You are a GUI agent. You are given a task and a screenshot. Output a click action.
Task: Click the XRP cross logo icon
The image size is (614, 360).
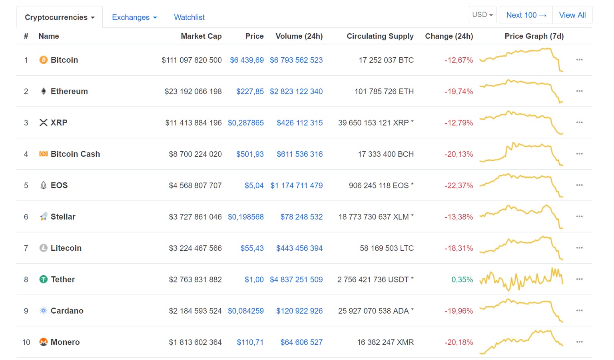click(43, 122)
